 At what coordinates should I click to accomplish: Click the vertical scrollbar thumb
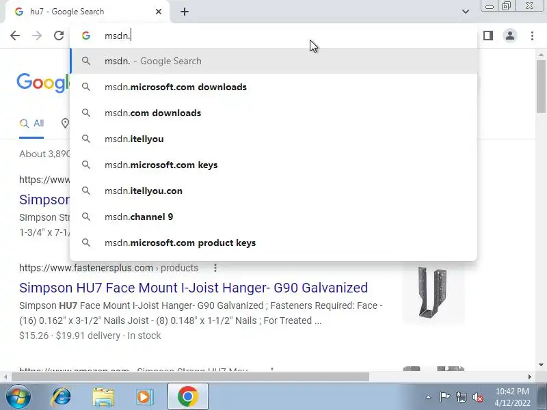pyautogui.click(x=541, y=86)
